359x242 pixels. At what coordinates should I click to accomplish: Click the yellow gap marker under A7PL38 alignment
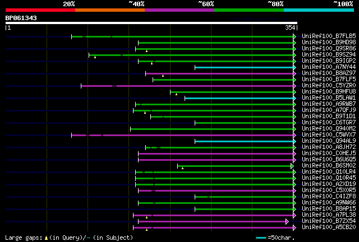click(147, 217)
